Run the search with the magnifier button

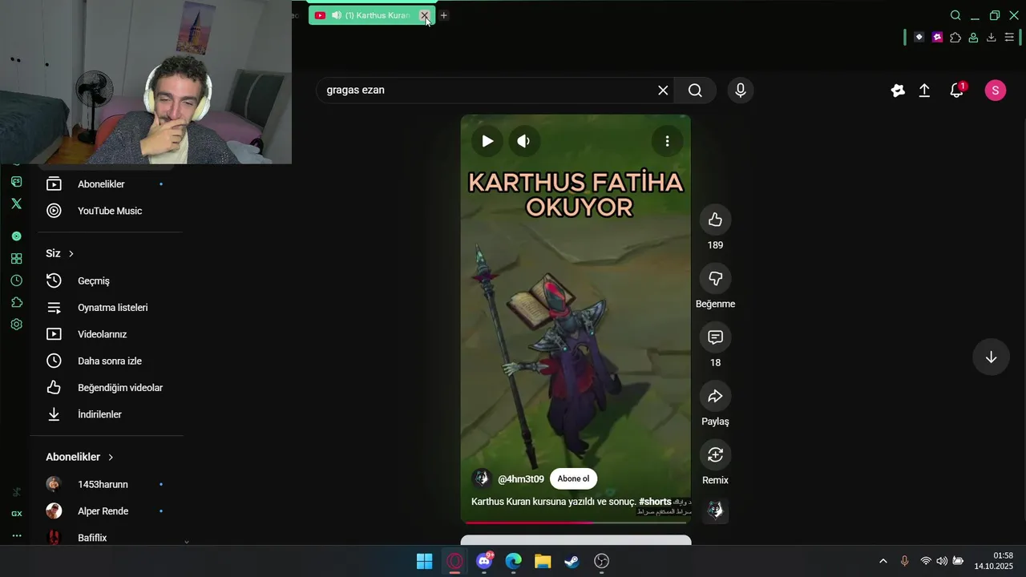(x=695, y=91)
